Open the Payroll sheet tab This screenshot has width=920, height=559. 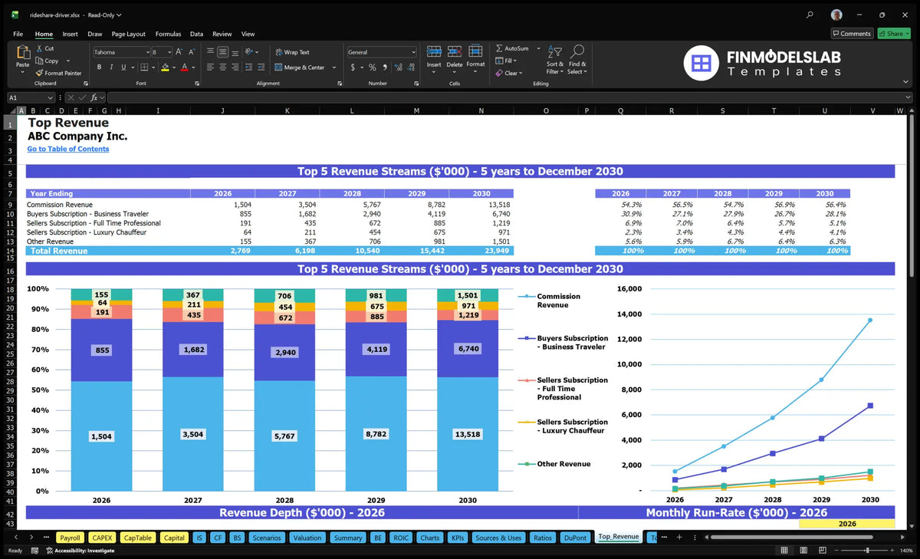click(70, 538)
